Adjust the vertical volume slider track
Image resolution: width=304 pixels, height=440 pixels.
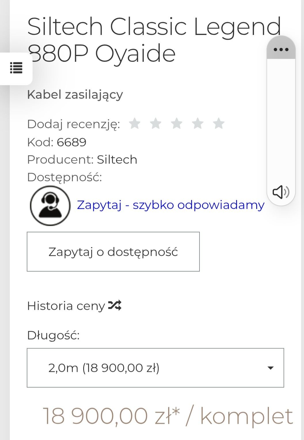tap(281, 121)
